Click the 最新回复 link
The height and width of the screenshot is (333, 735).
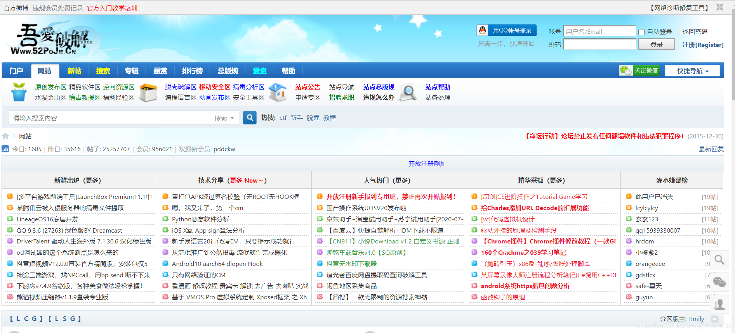point(711,149)
